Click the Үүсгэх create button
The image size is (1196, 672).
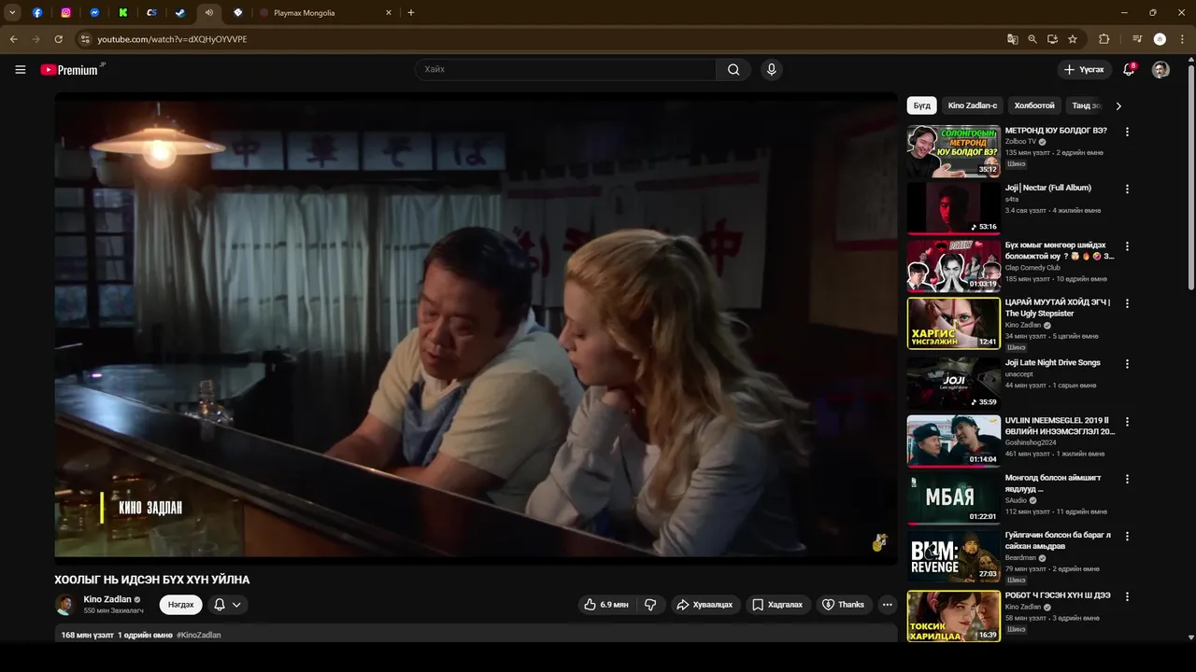click(1084, 69)
